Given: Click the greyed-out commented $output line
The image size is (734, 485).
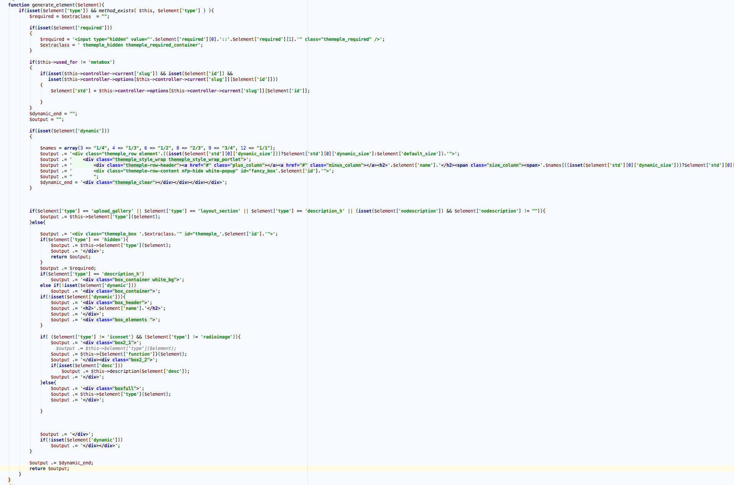Looking at the screenshot, I should [116, 348].
